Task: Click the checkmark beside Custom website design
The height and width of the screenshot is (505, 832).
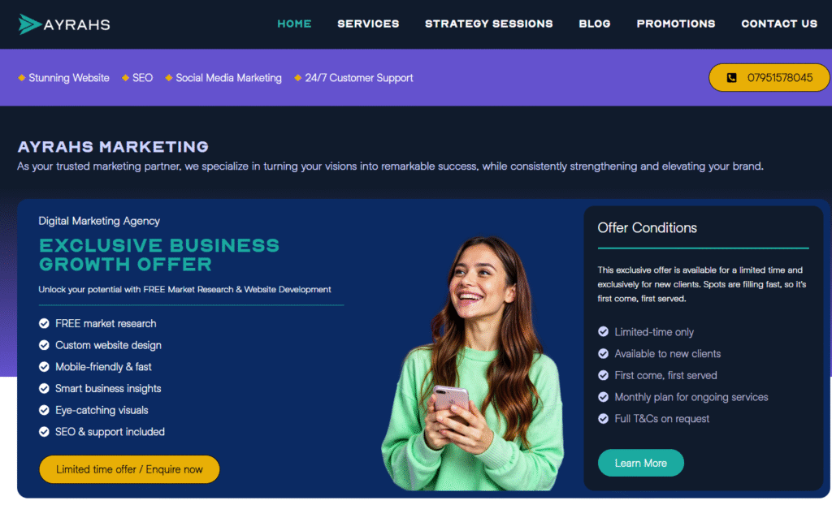Action: click(44, 345)
